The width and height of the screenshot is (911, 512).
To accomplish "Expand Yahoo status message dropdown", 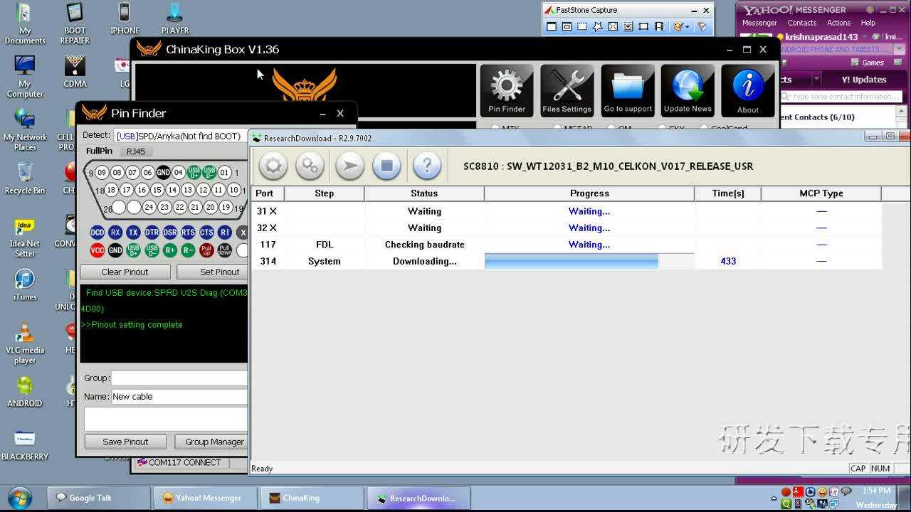I will [x=865, y=37].
